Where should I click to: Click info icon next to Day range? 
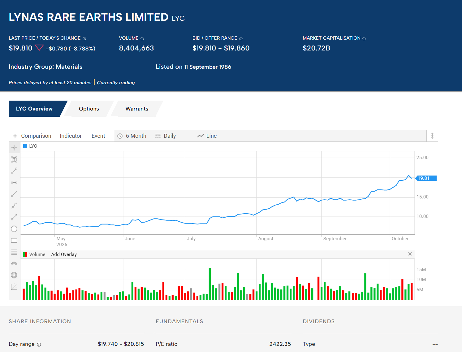pyautogui.click(x=39, y=345)
